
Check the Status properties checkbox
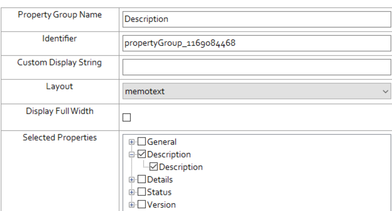point(142,192)
